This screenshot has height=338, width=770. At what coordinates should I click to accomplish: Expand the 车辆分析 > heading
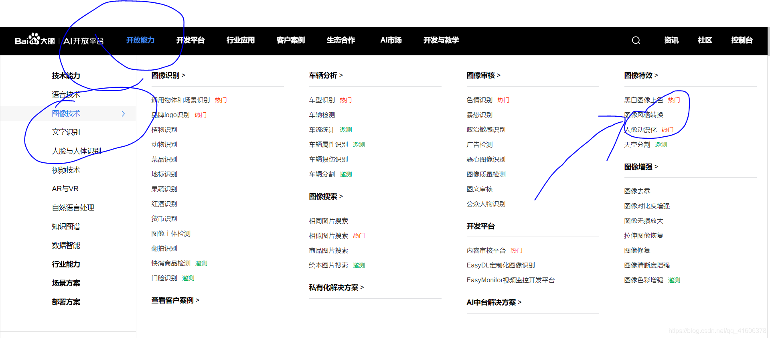click(326, 75)
